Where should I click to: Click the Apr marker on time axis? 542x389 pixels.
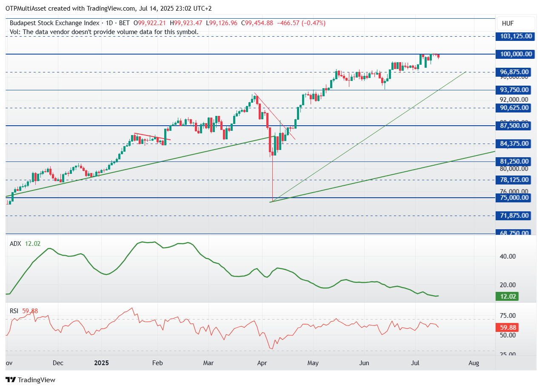262,363
